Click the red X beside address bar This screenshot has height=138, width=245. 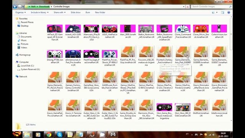click(x=188, y=7)
